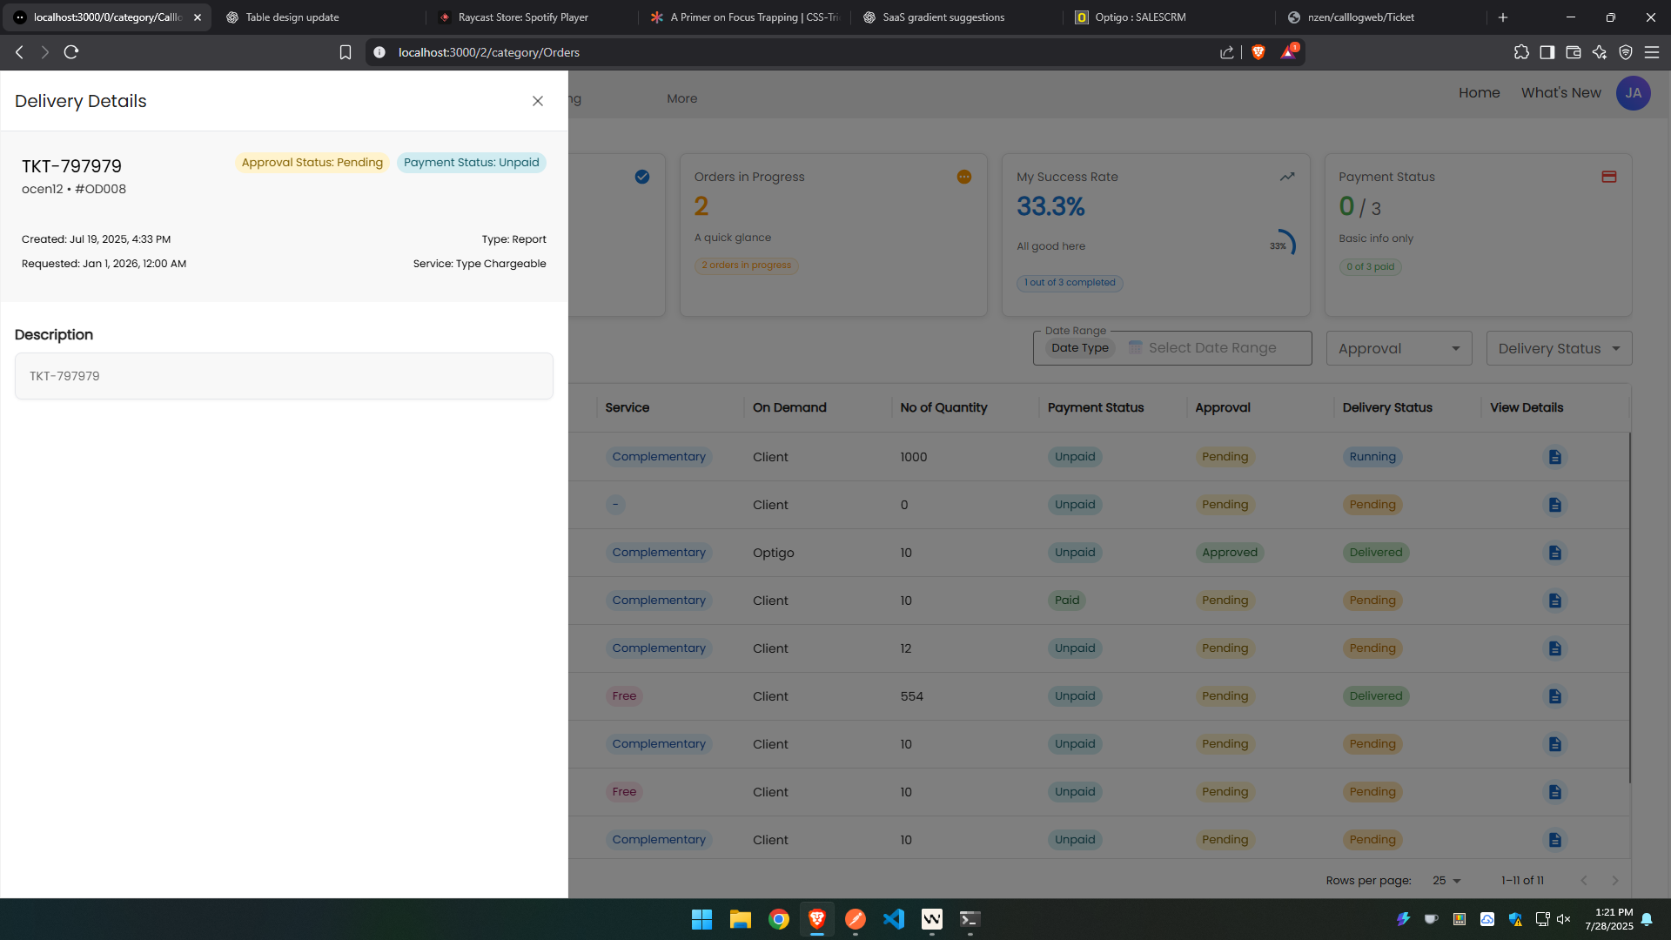The height and width of the screenshot is (940, 1671).
Task: Click the JA user avatar
Action: [x=1633, y=93]
